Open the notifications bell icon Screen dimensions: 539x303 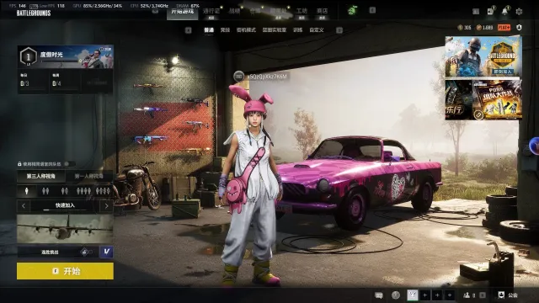tap(504, 11)
